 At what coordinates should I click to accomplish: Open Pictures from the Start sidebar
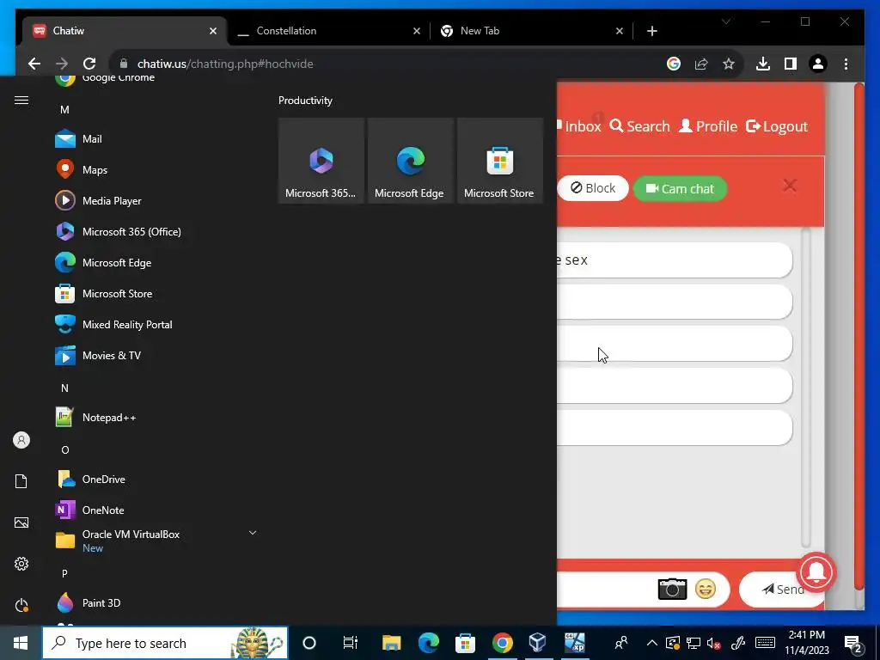click(x=21, y=522)
